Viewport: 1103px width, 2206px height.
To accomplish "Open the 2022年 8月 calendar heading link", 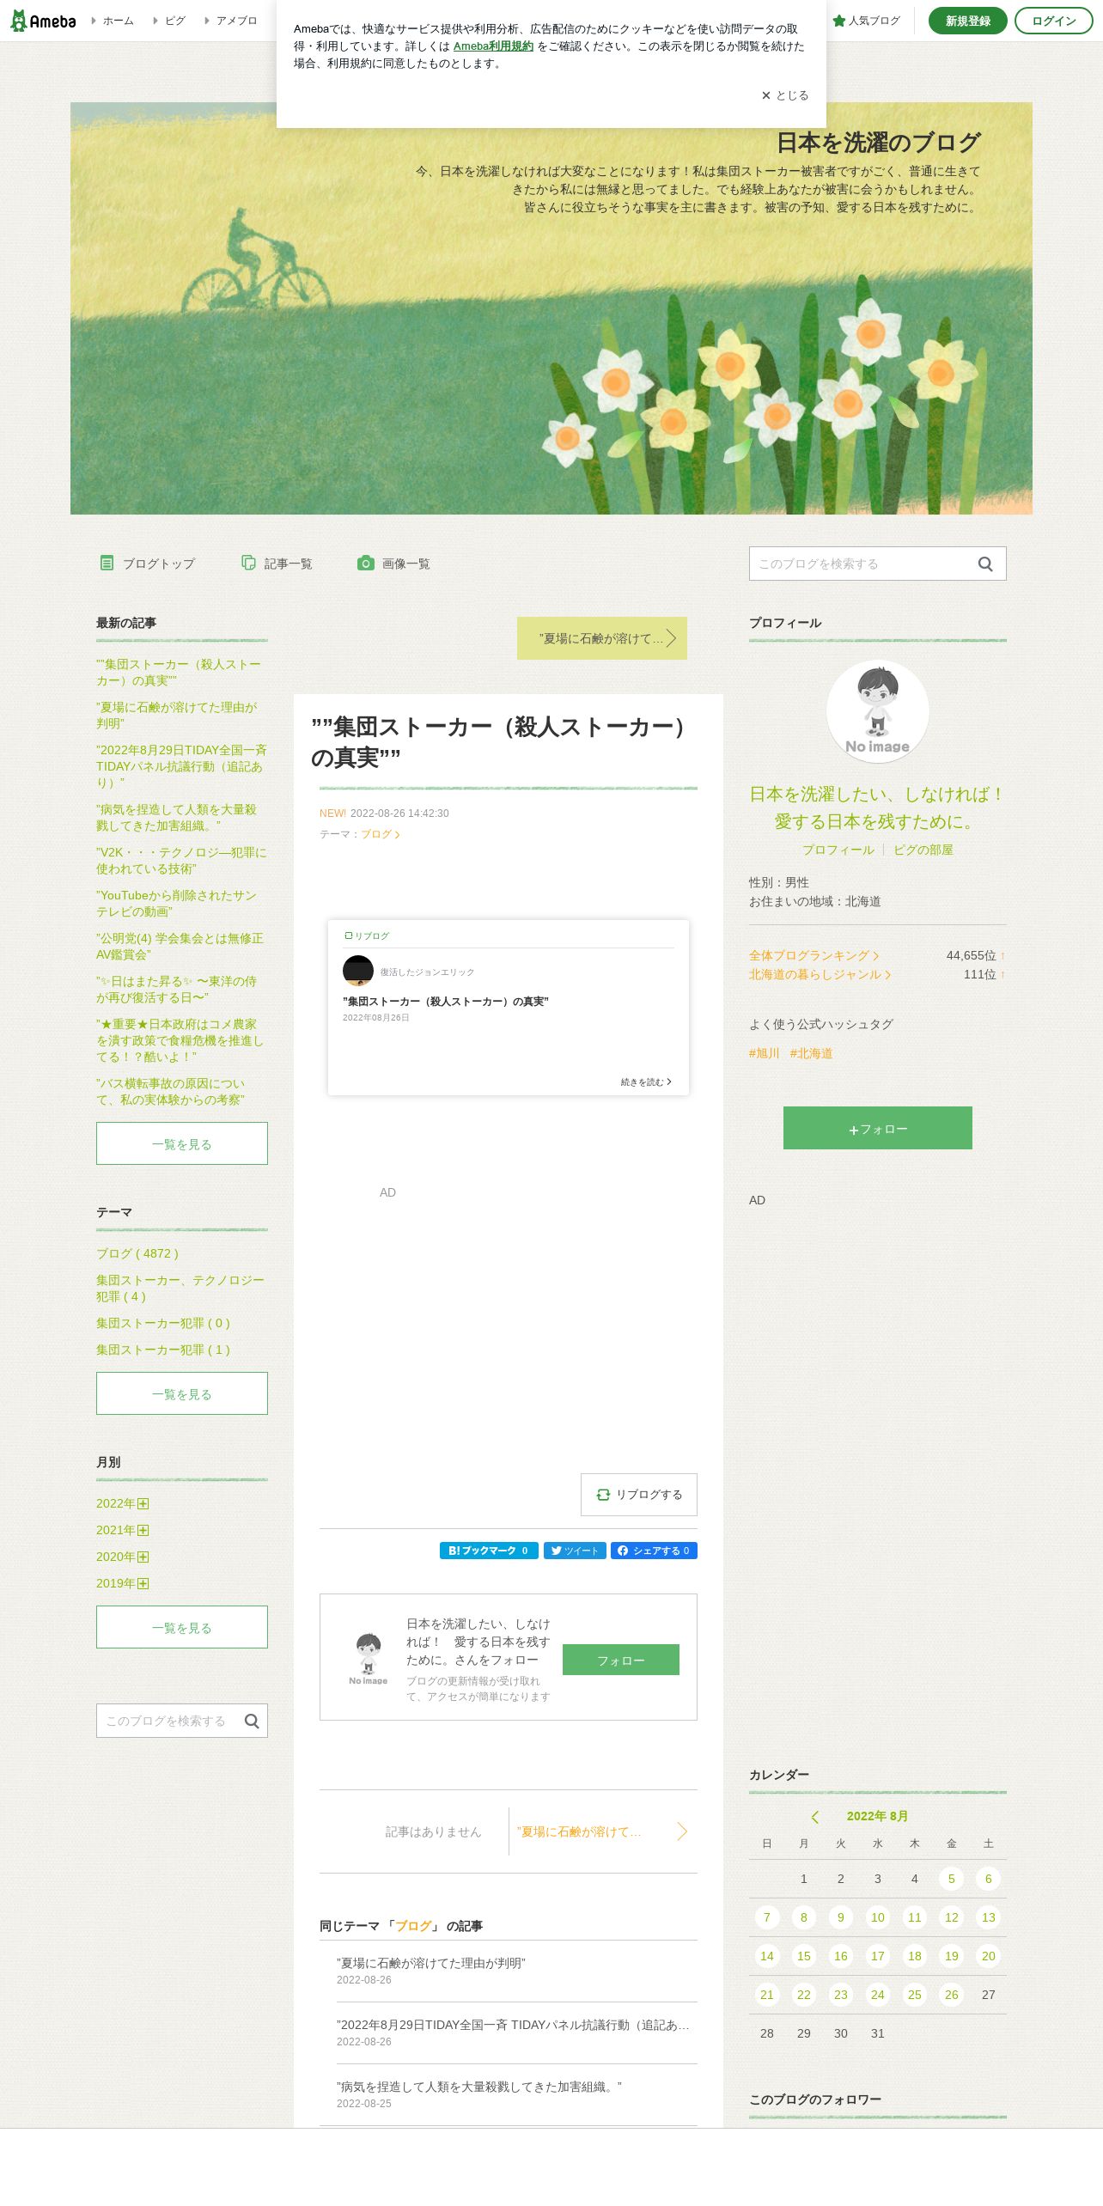I will pyautogui.click(x=877, y=1816).
